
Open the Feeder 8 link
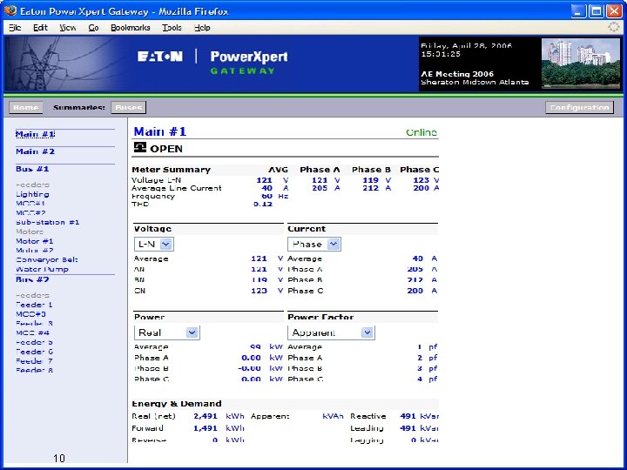[34, 370]
